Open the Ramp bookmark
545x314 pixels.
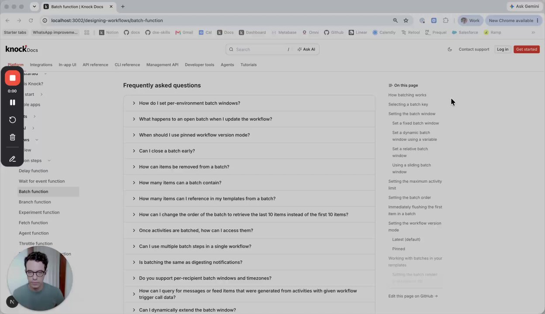click(x=492, y=32)
